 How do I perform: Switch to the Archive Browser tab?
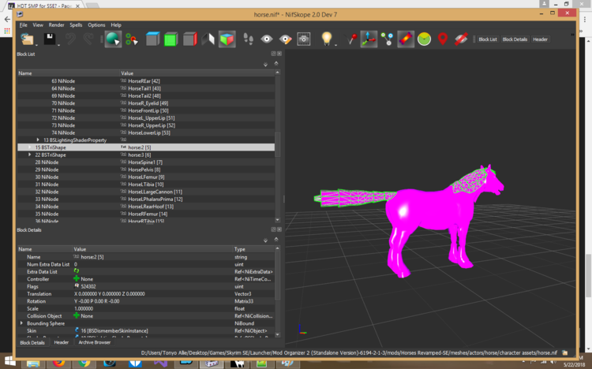click(x=95, y=343)
